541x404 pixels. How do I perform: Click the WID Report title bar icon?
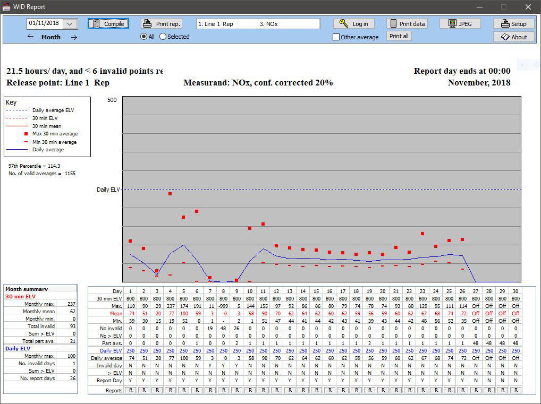click(x=6, y=7)
